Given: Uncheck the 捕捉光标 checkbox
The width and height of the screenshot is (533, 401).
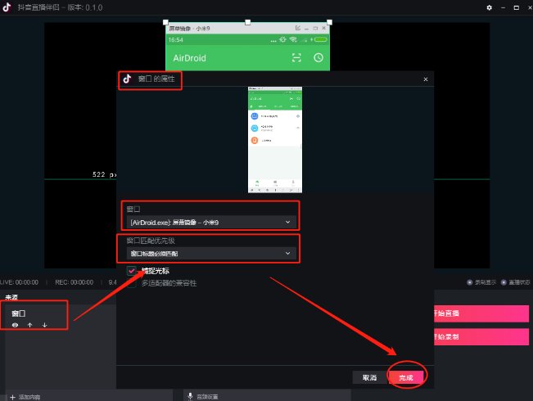Looking at the screenshot, I should (131, 271).
